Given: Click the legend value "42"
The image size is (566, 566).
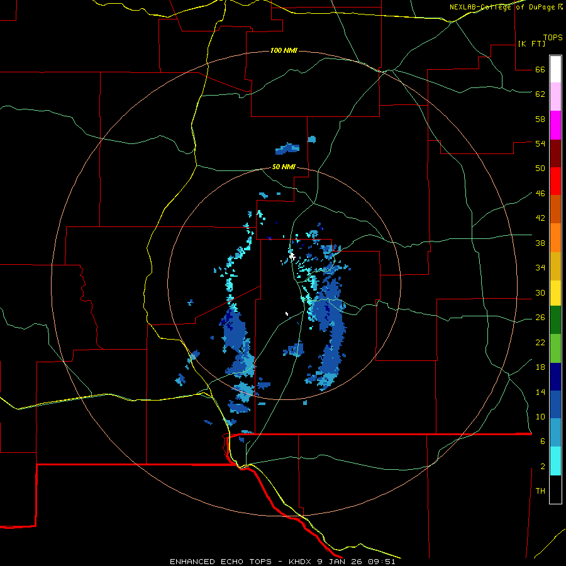Looking at the screenshot, I should pos(540,218).
